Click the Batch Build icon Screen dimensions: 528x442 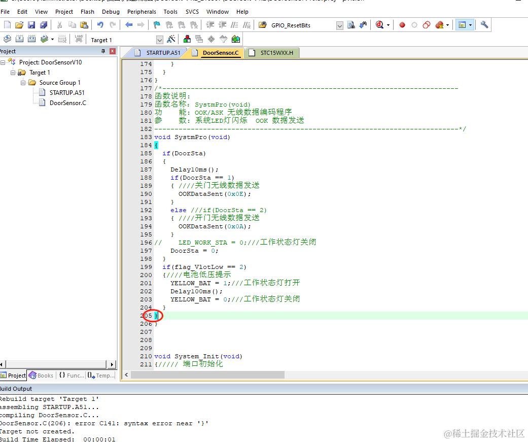pos(44,39)
